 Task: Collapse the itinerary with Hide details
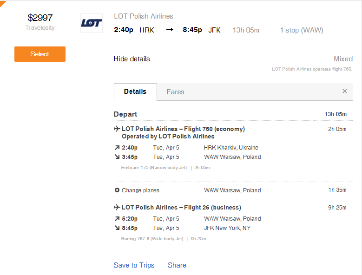tap(132, 59)
